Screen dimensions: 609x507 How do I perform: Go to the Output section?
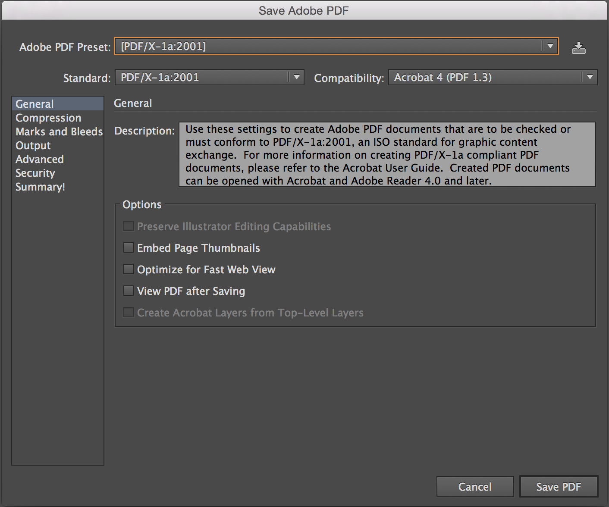pos(58,145)
